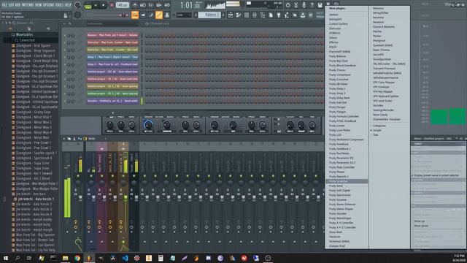Click the Save project icon
This screenshot has height=263, width=467.
[x=320, y=5]
